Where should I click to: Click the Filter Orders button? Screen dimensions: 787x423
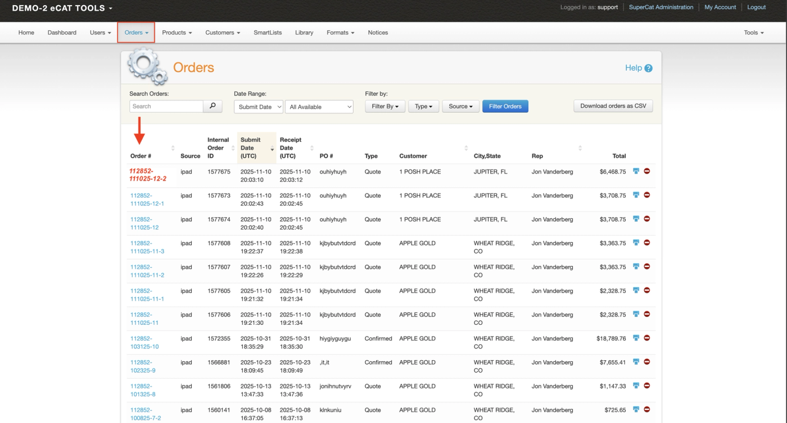[x=505, y=106]
